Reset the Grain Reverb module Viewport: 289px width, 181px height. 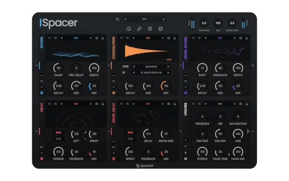[x=193, y=38]
